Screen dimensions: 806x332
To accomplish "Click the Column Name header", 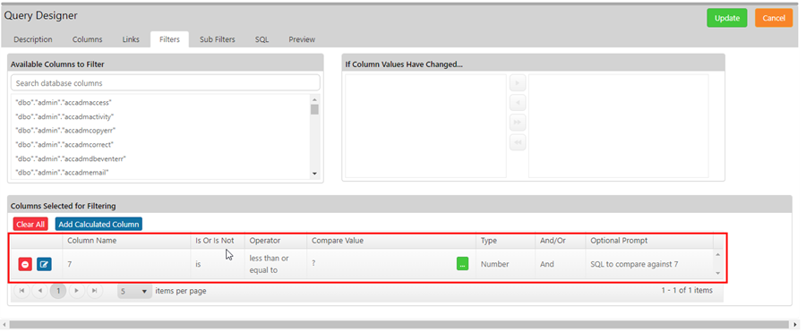I will tap(126, 241).
